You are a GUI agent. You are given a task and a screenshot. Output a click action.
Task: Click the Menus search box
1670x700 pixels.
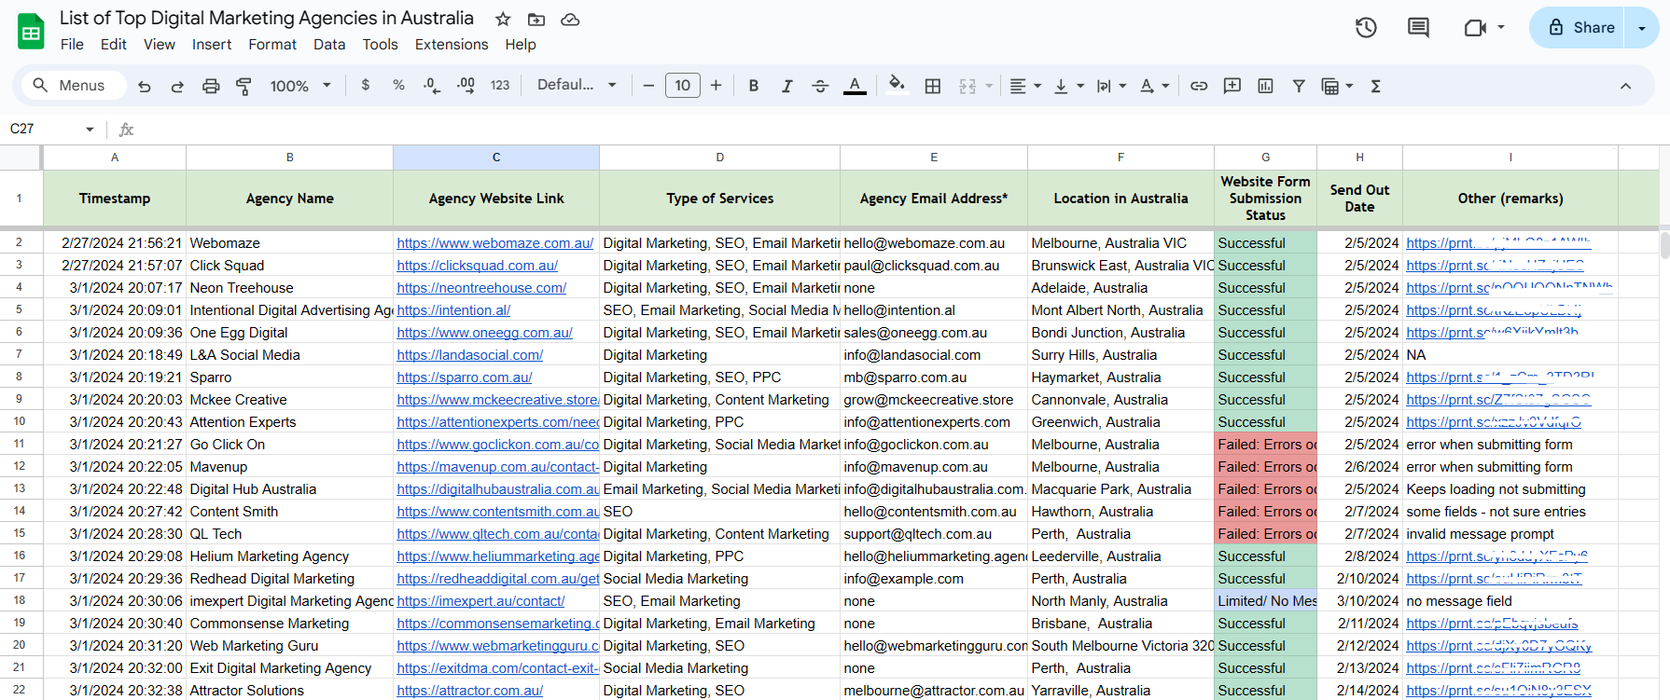(73, 86)
